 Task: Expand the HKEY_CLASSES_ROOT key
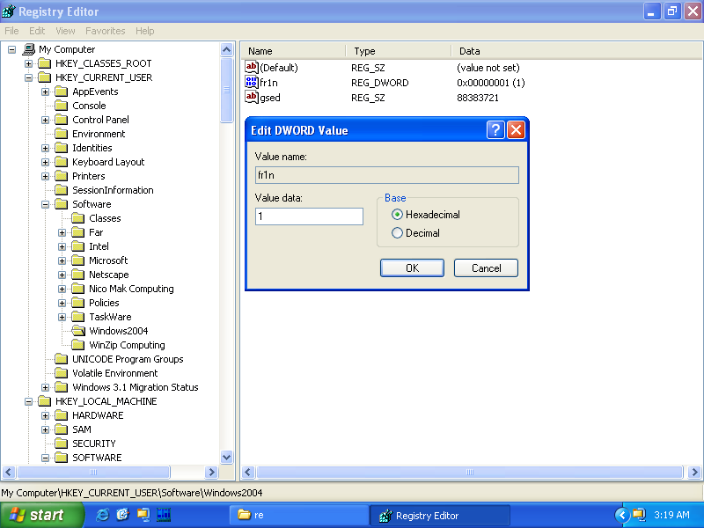[29, 63]
